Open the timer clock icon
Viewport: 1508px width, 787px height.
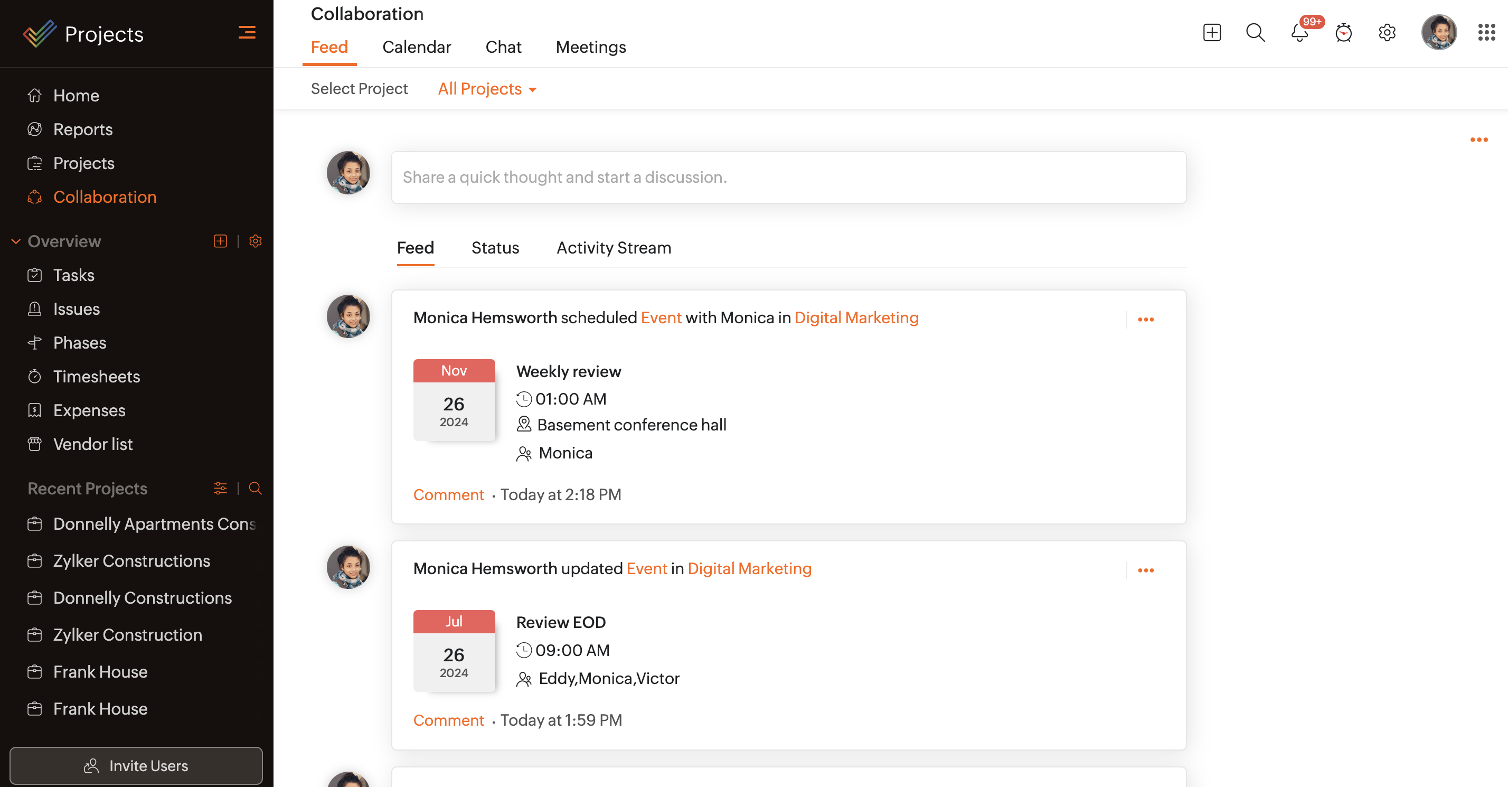1343,33
